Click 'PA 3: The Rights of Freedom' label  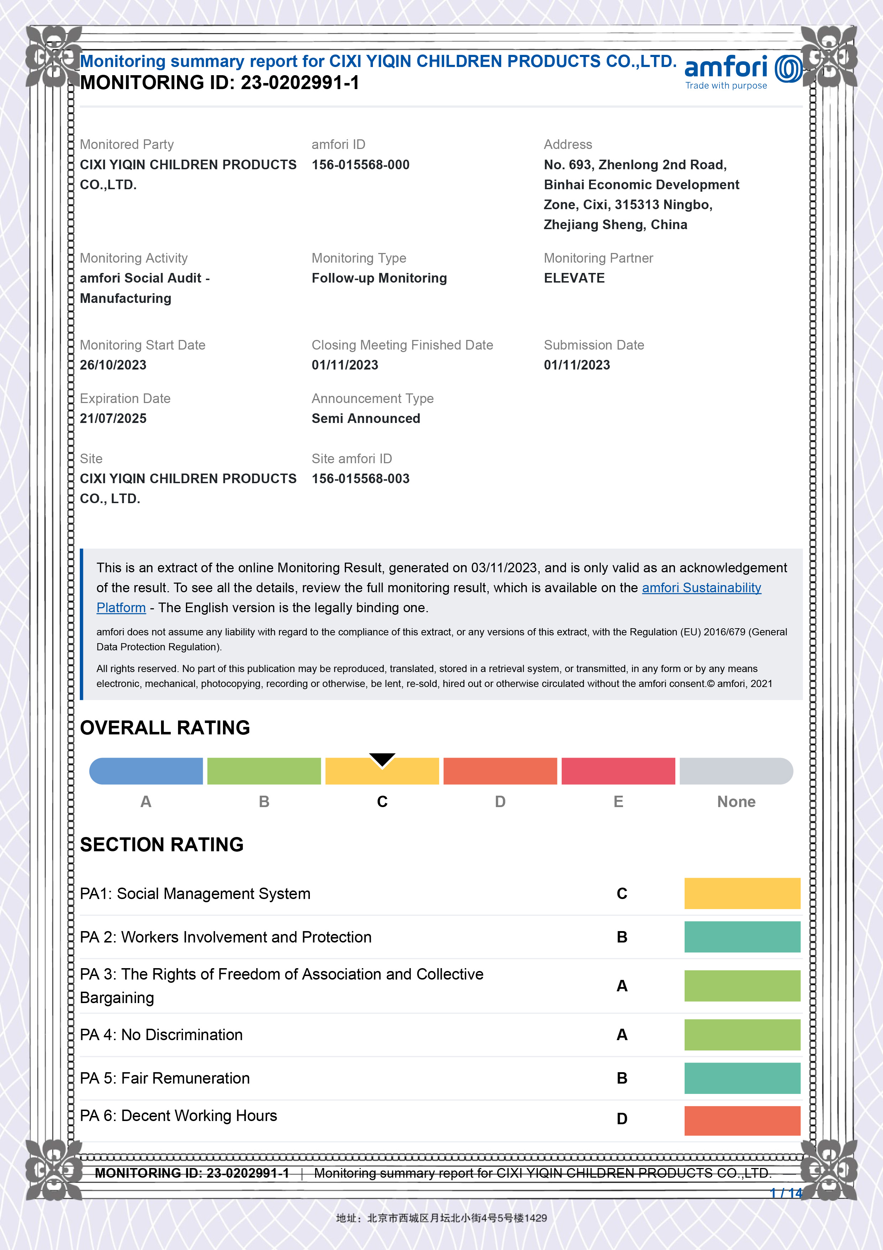point(281,986)
